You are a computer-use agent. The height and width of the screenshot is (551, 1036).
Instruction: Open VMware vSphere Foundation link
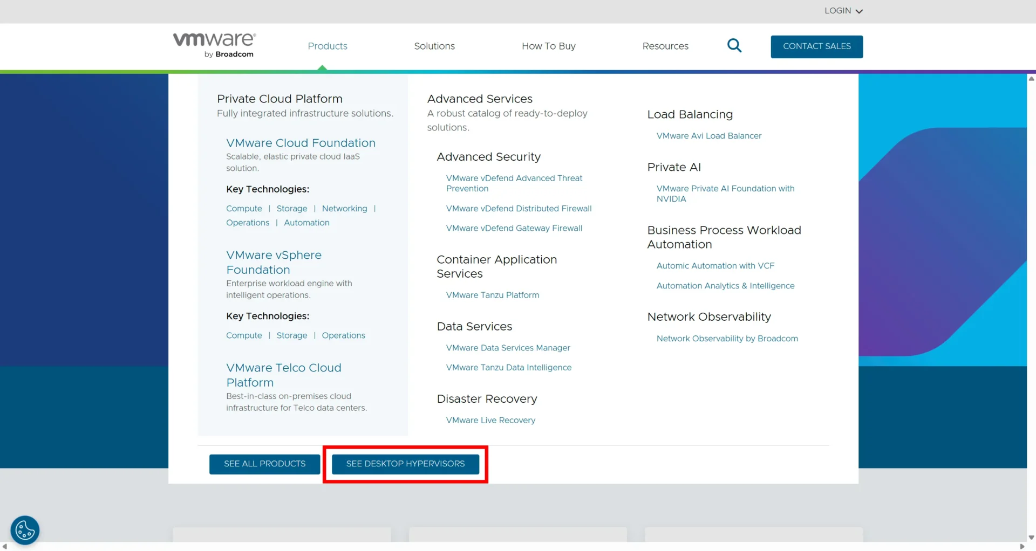tap(274, 262)
